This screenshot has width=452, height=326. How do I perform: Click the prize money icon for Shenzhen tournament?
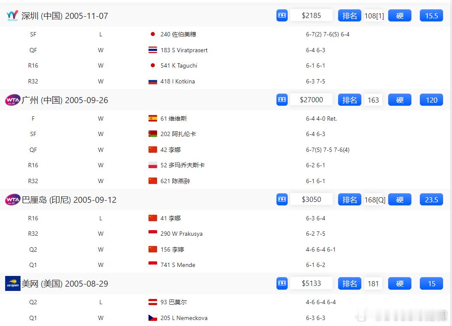[282, 15]
